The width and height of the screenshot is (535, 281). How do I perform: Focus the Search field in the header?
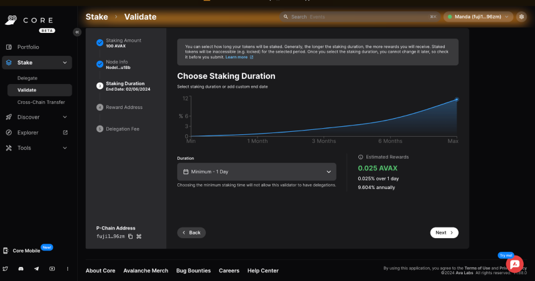tap(360, 17)
